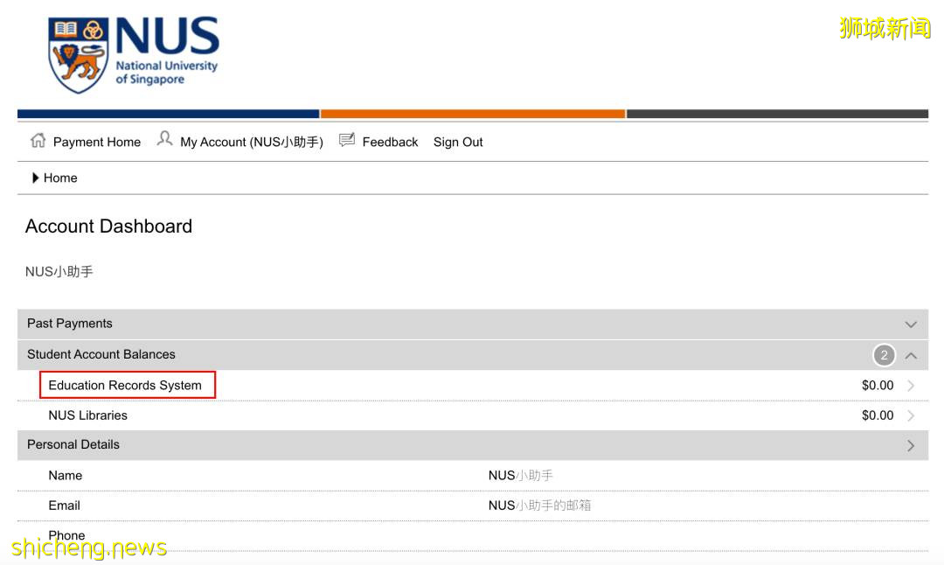Viewport: 944px width, 565px height.
Task: Go to Home breadcrumb link
Action: coord(60,178)
